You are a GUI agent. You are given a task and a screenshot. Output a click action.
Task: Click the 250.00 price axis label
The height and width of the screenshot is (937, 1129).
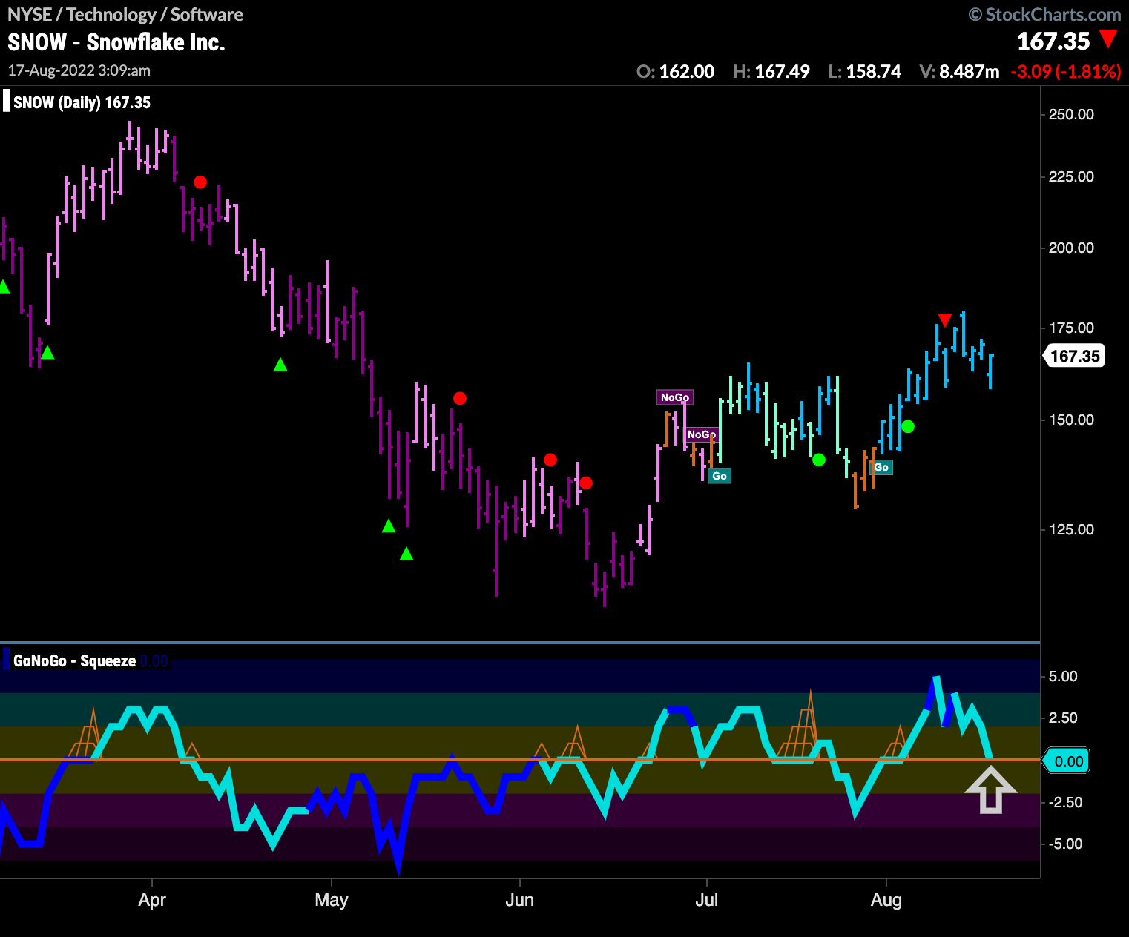tap(1071, 114)
